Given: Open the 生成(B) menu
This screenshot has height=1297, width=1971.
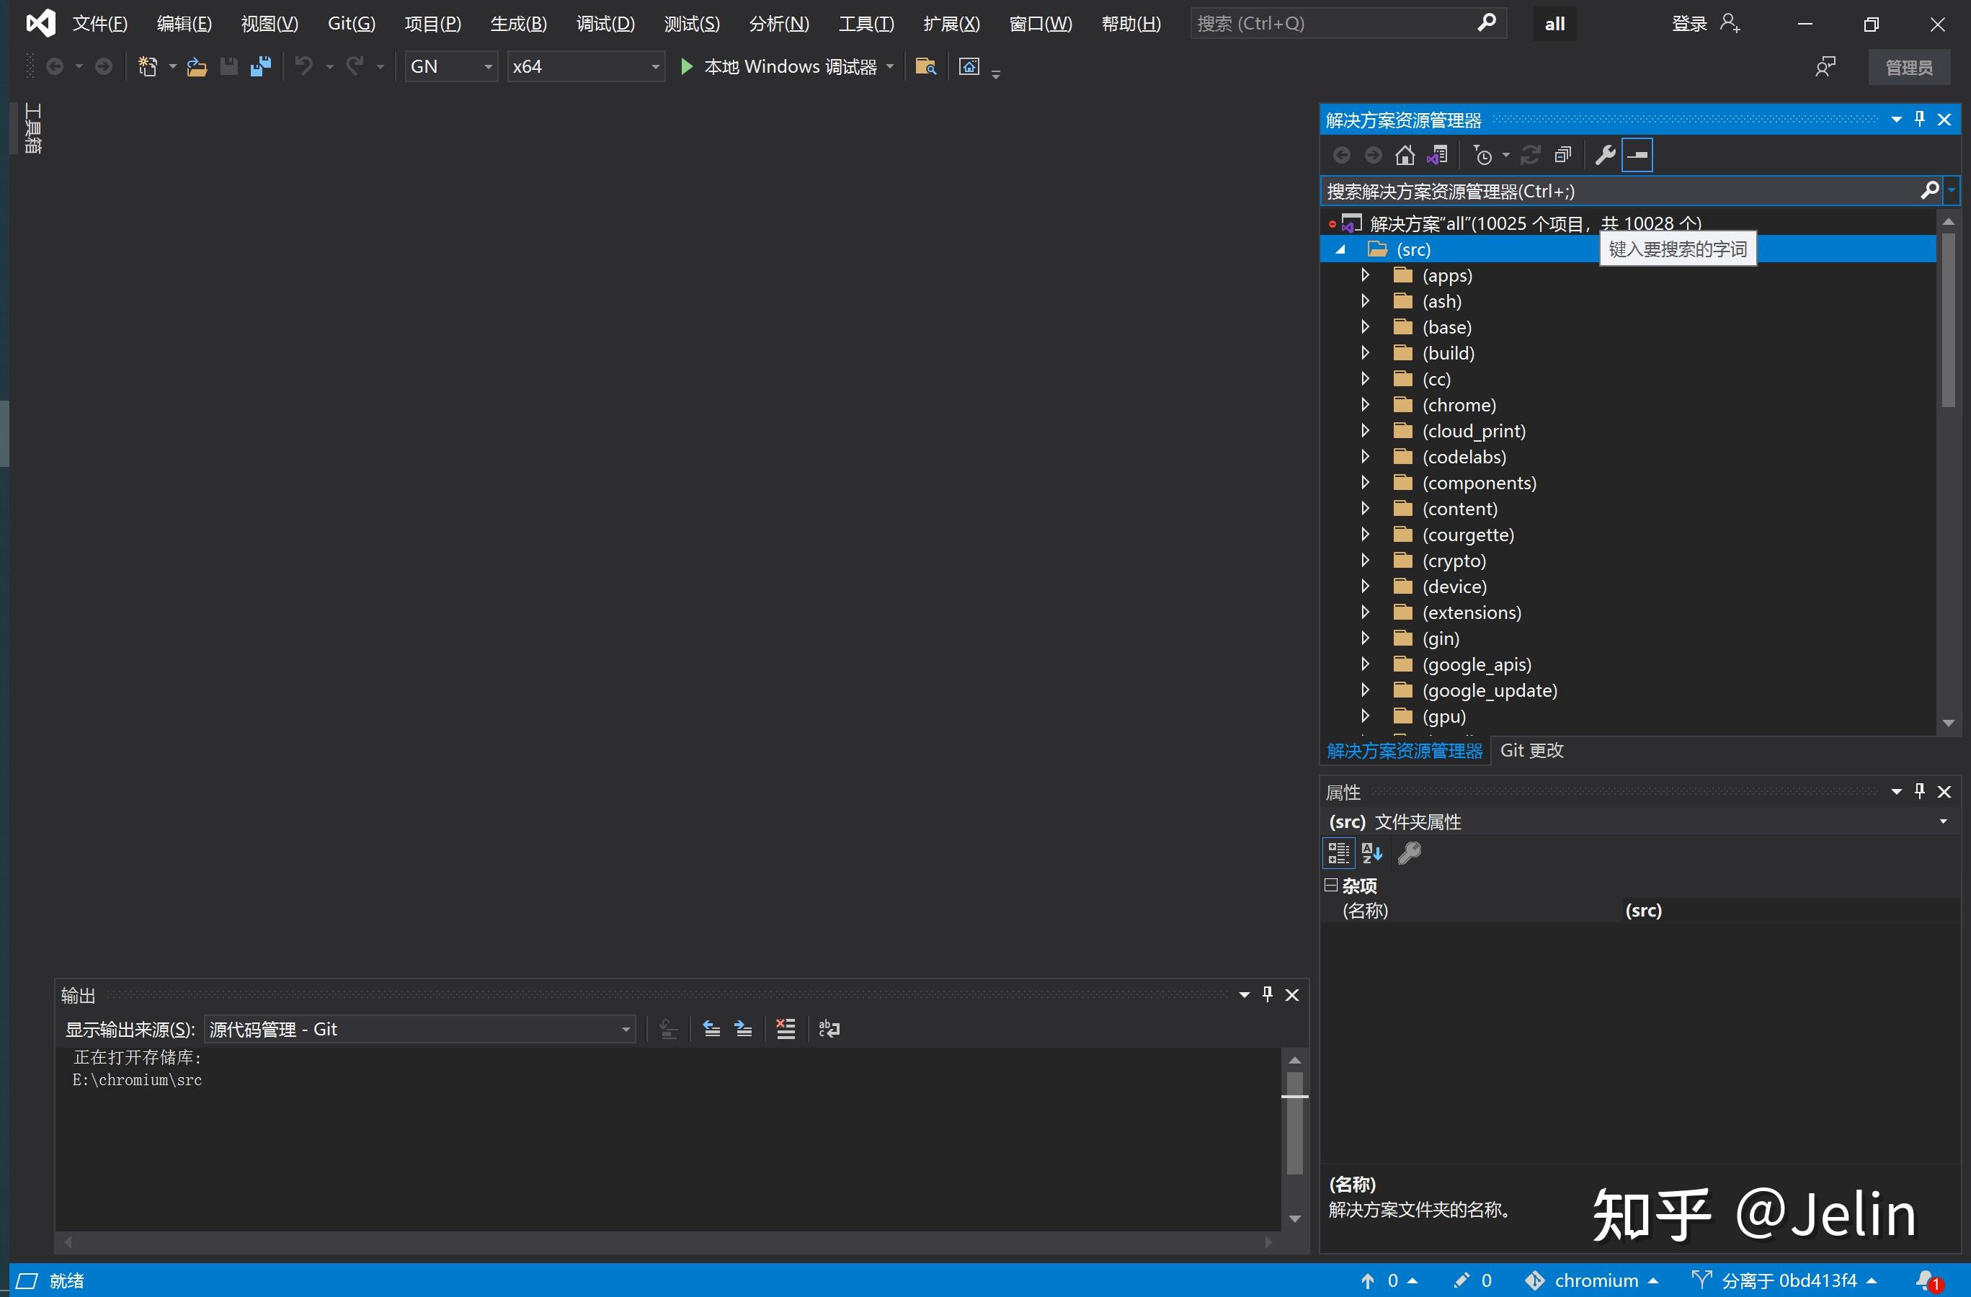Looking at the screenshot, I should pyautogui.click(x=518, y=23).
